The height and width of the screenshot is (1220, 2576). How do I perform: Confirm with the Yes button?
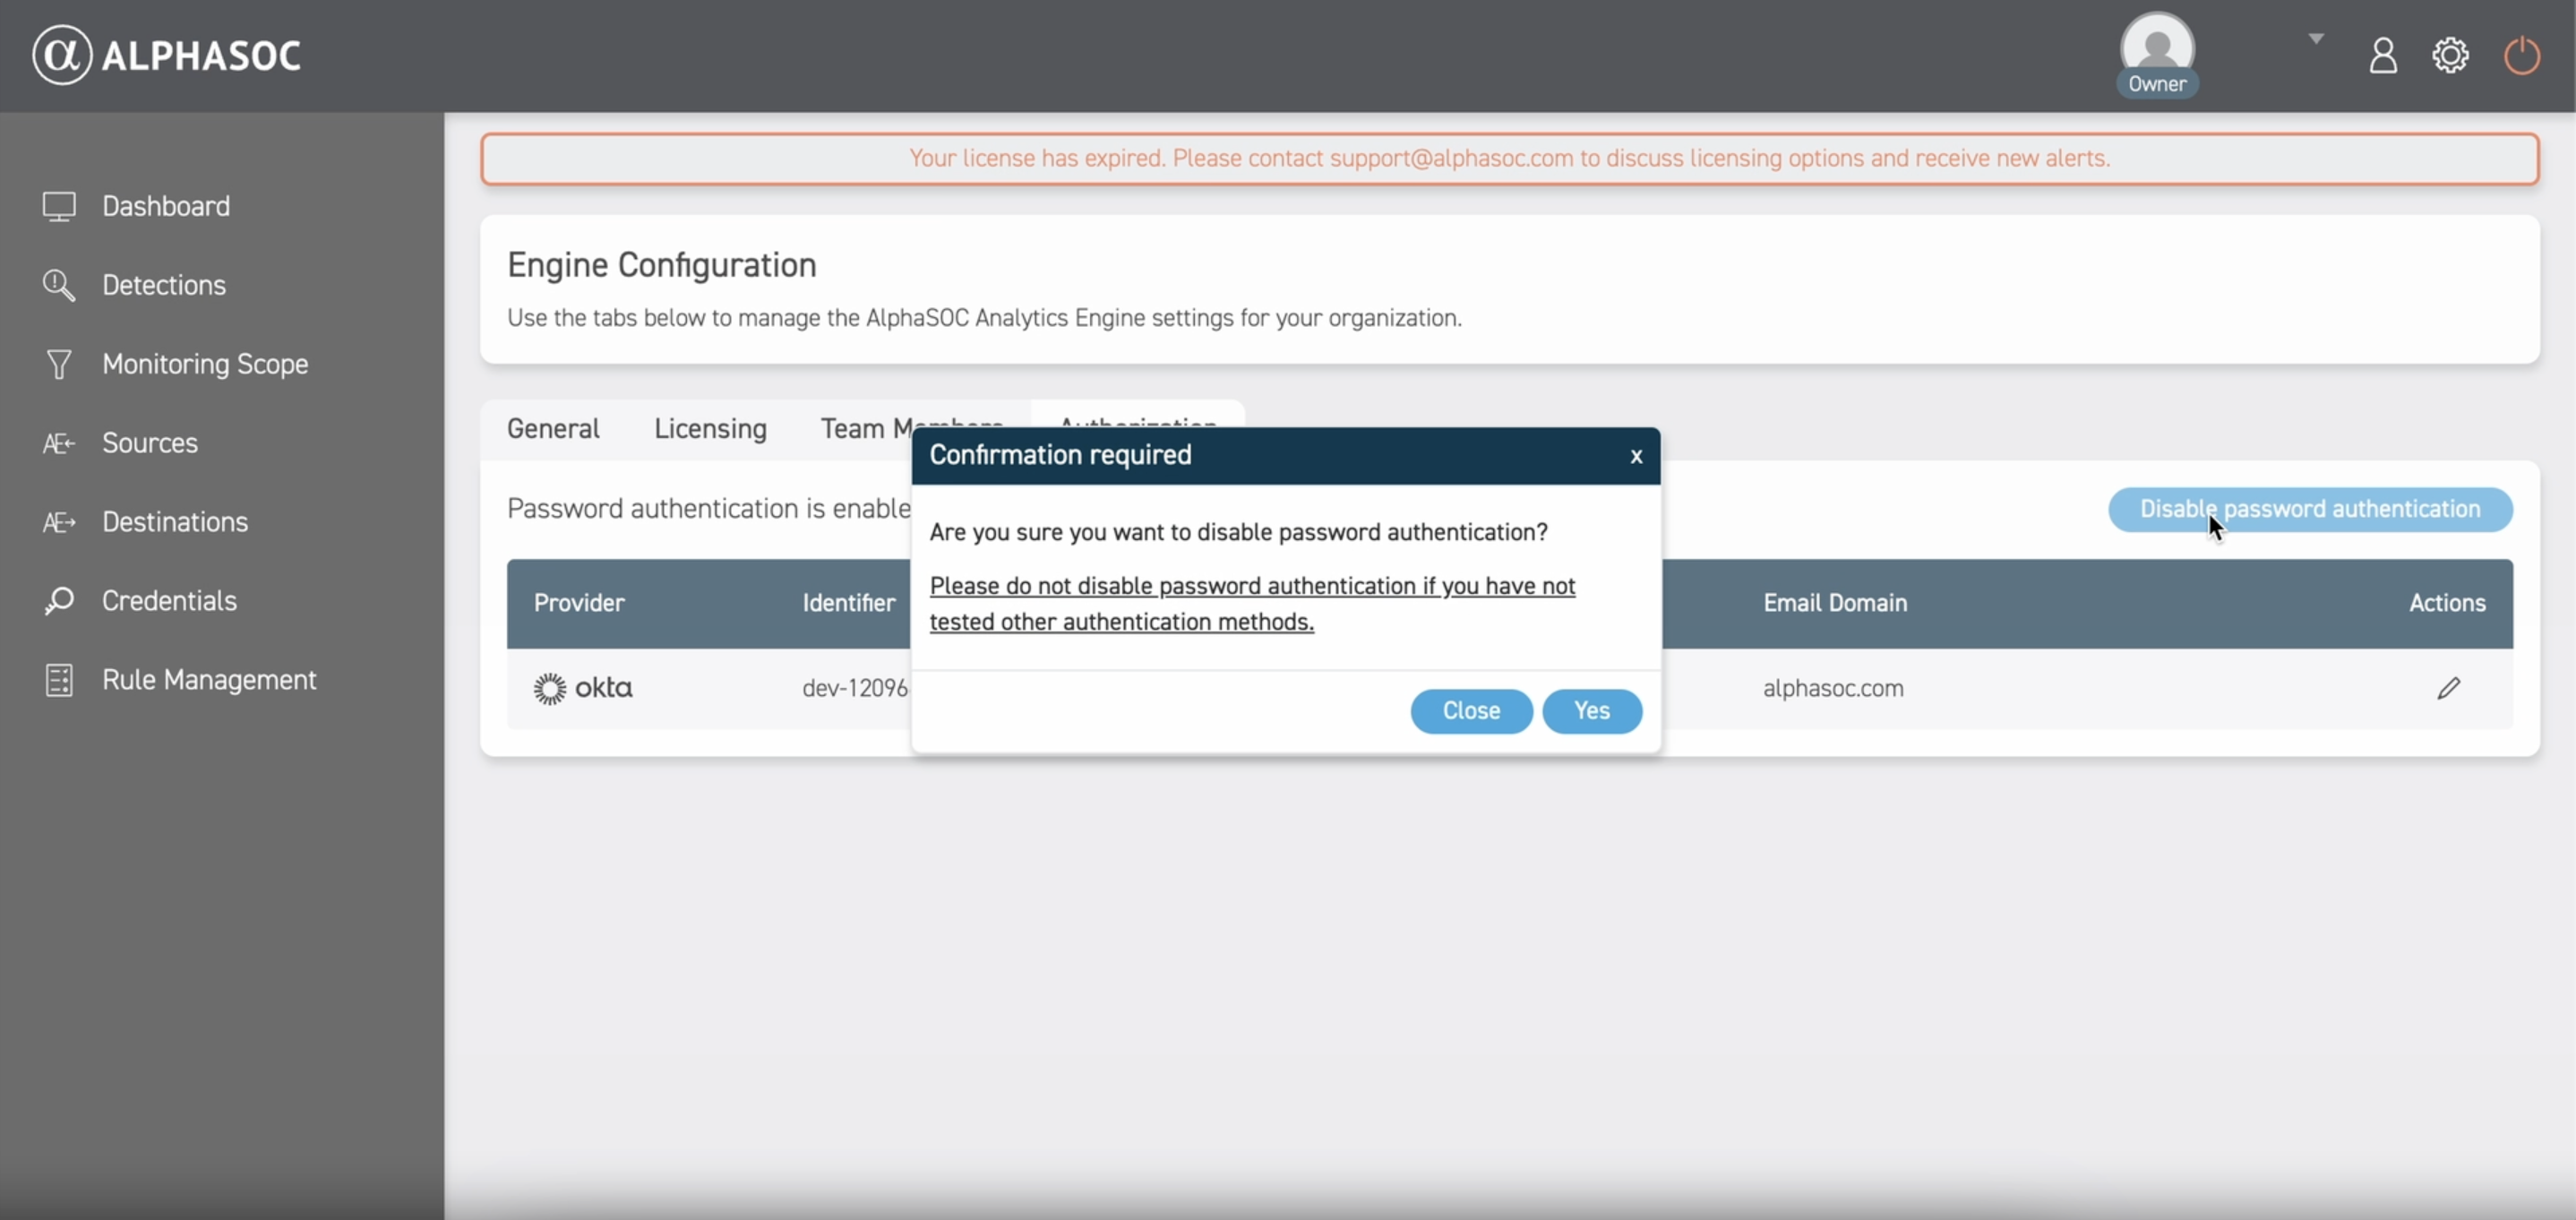click(1591, 711)
